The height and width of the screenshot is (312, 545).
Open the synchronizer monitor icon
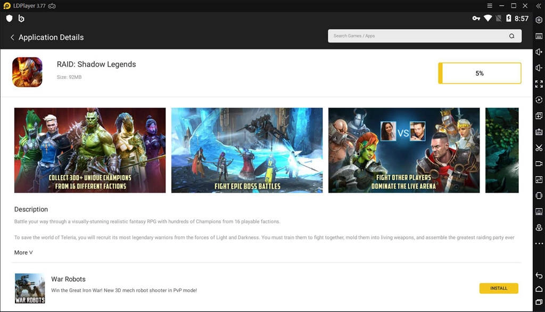click(x=539, y=211)
